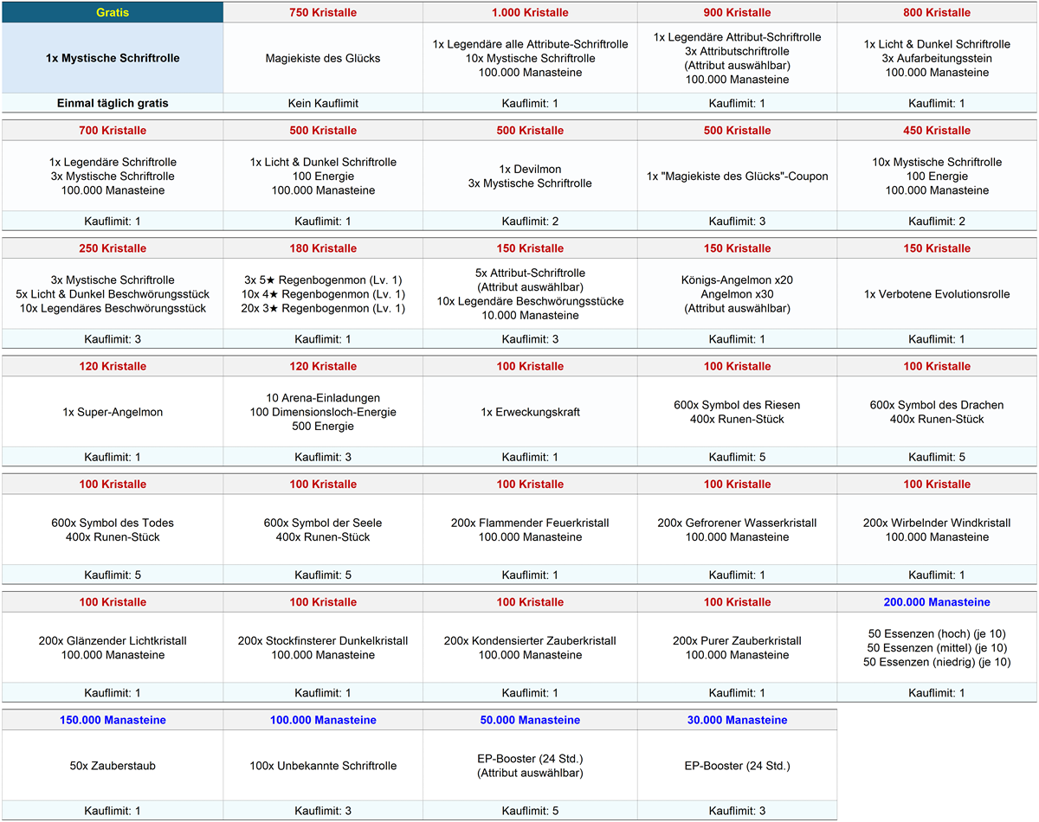This screenshot has height=822, width=1039.
Task: Select the 180 Kristalle price header
Action: 323,248
